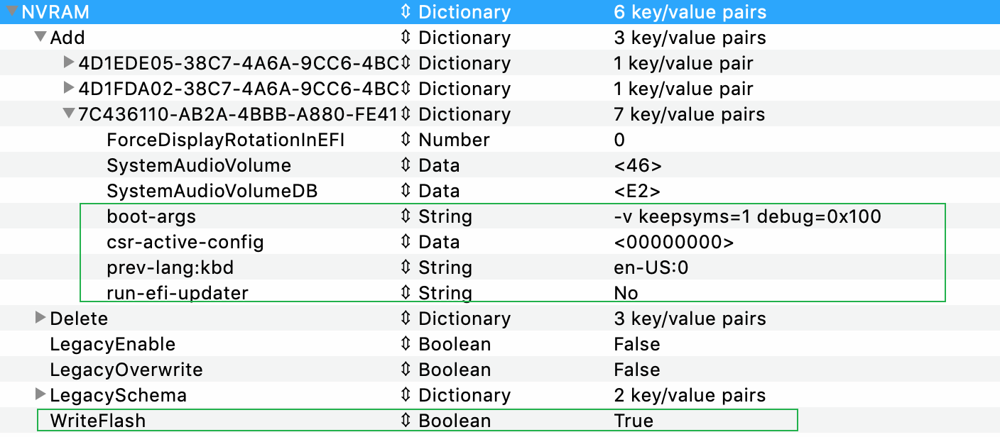The height and width of the screenshot is (437, 1000).
Task: Change type of csr-active-config via stepper
Action: coord(406,242)
